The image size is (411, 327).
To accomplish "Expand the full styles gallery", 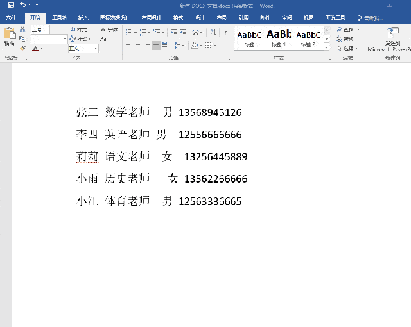I will [x=327, y=47].
